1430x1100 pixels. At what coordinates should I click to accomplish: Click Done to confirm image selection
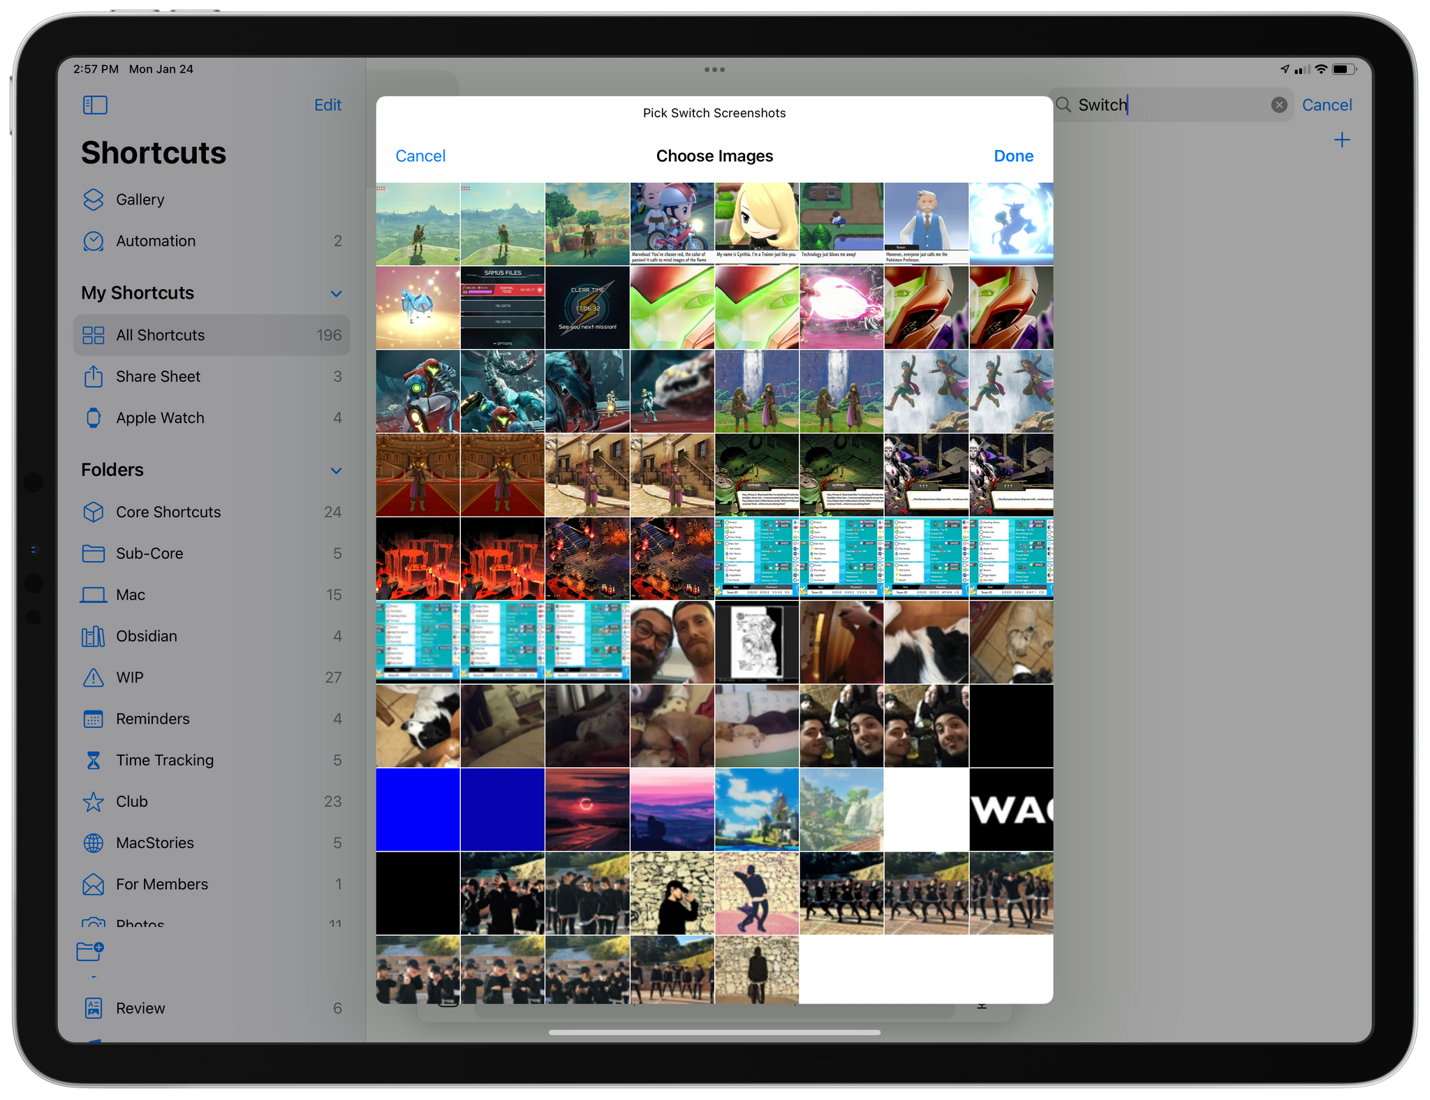(x=1012, y=155)
